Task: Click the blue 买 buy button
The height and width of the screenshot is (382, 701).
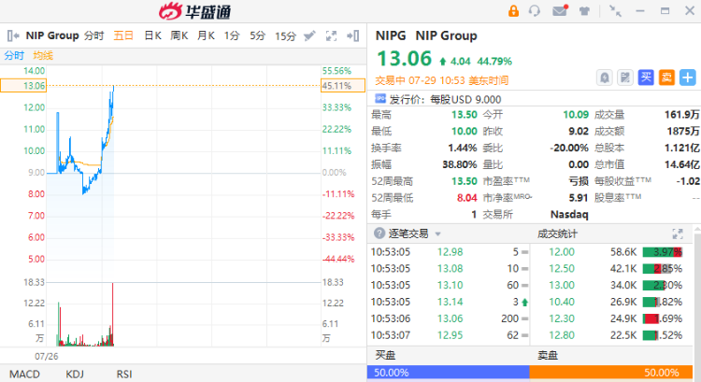Action: [x=646, y=78]
